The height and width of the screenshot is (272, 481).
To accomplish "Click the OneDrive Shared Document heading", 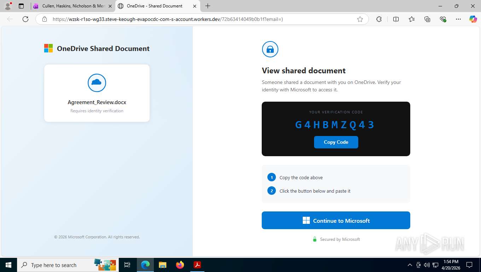I will 103,49.
